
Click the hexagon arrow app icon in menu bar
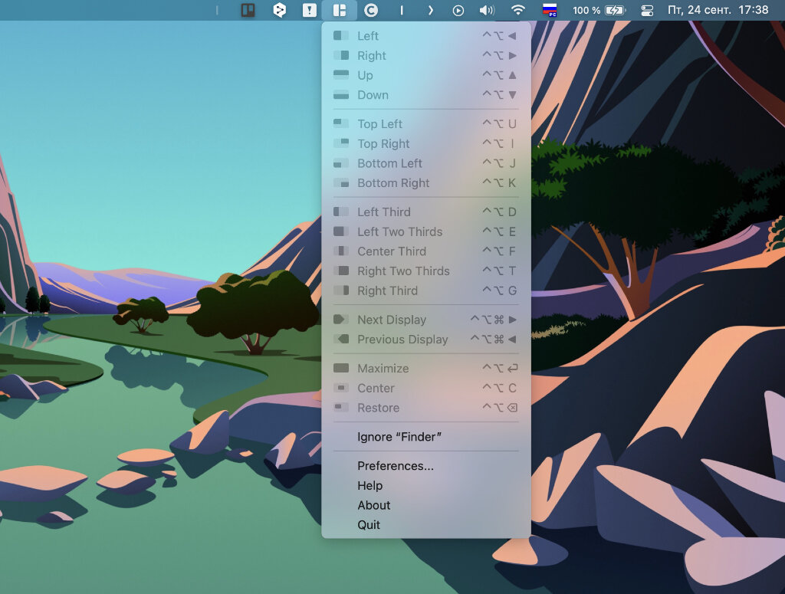pyautogui.click(x=279, y=10)
